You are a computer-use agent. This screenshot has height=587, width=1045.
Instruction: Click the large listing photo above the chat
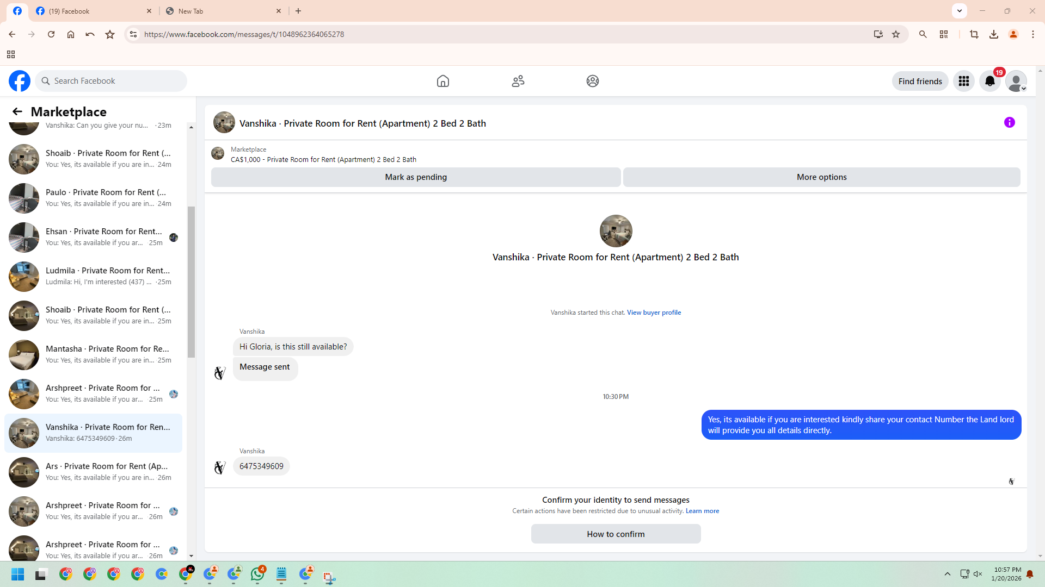click(x=616, y=231)
